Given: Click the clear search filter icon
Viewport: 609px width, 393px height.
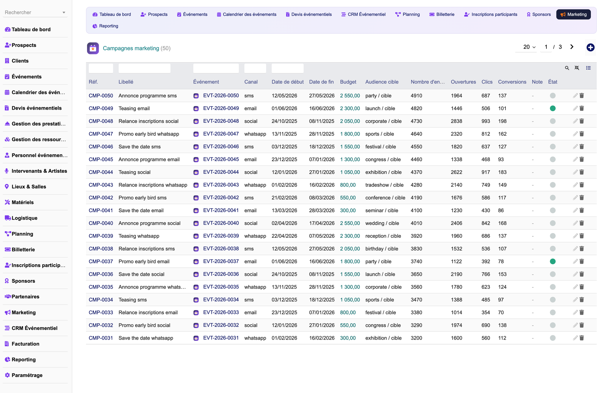Looking at the screenshot, I should pos(577,68).
